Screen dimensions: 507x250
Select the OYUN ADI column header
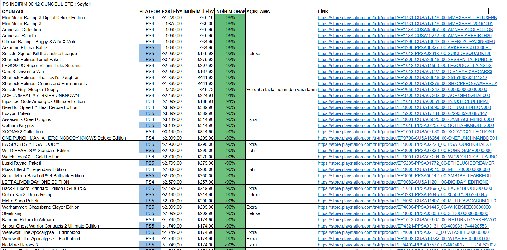[x=70, y=12]
